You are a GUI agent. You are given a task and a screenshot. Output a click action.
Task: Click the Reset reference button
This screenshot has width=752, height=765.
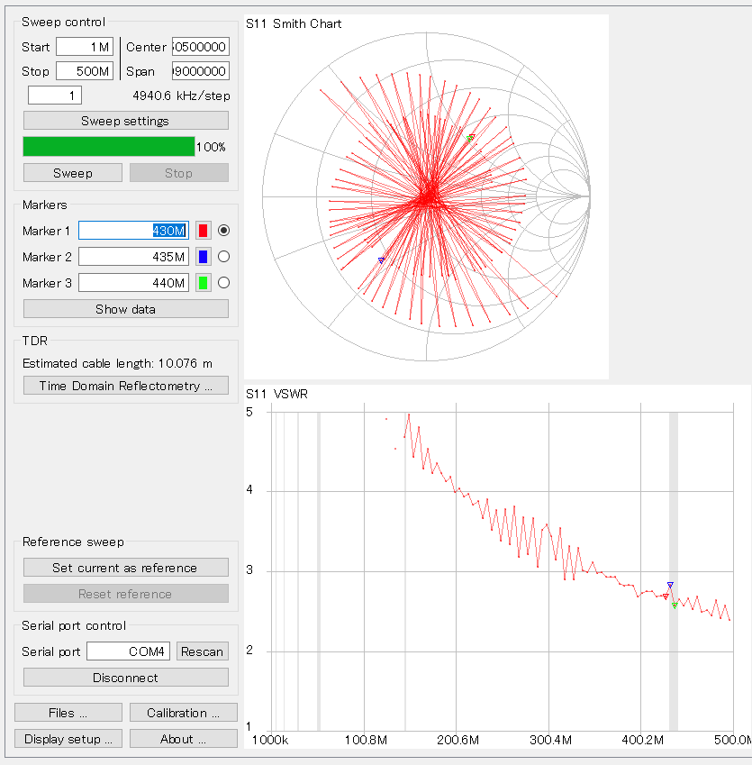point(126,594)
